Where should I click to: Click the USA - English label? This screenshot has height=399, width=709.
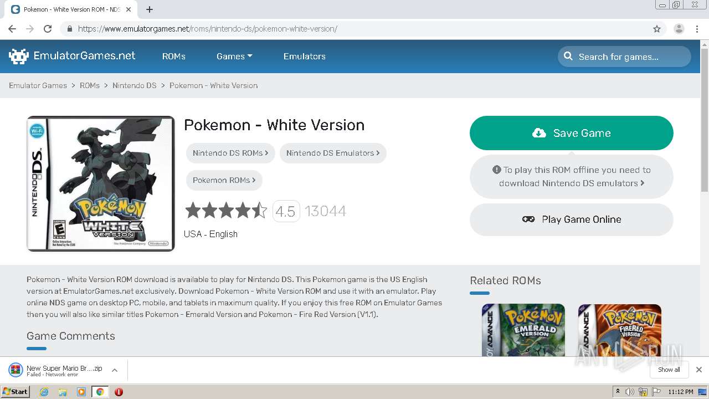click(x=210, y=234)
